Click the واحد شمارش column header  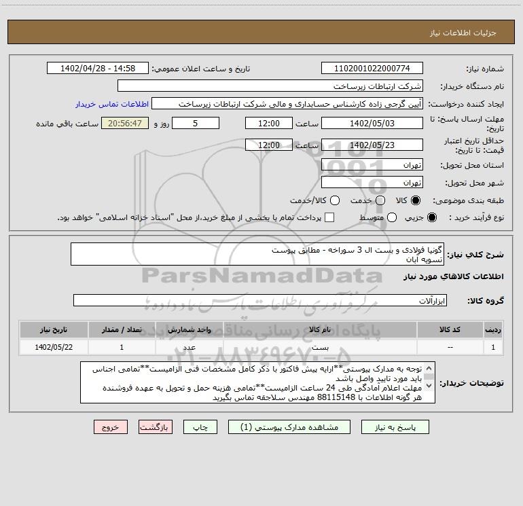(189, 329)
